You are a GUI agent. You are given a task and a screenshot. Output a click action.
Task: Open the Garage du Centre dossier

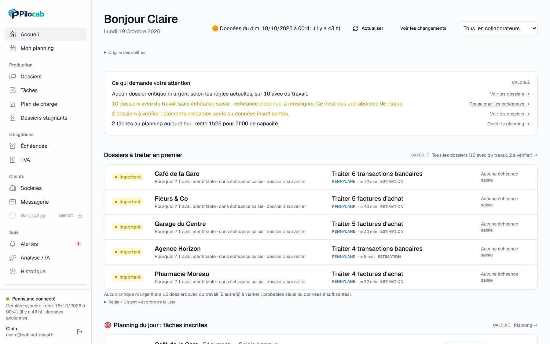coord(321,227)
